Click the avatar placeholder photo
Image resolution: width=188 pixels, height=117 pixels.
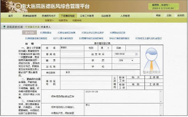pyautogui.click(x=152, y=60)
